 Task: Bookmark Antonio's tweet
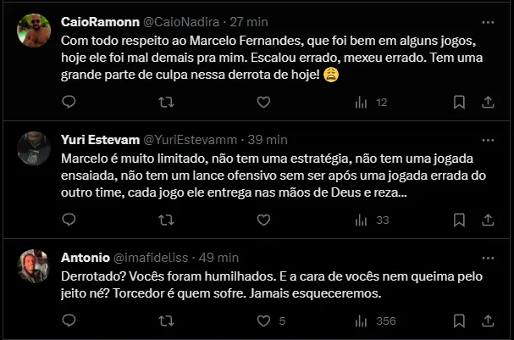tap(459, 321)
